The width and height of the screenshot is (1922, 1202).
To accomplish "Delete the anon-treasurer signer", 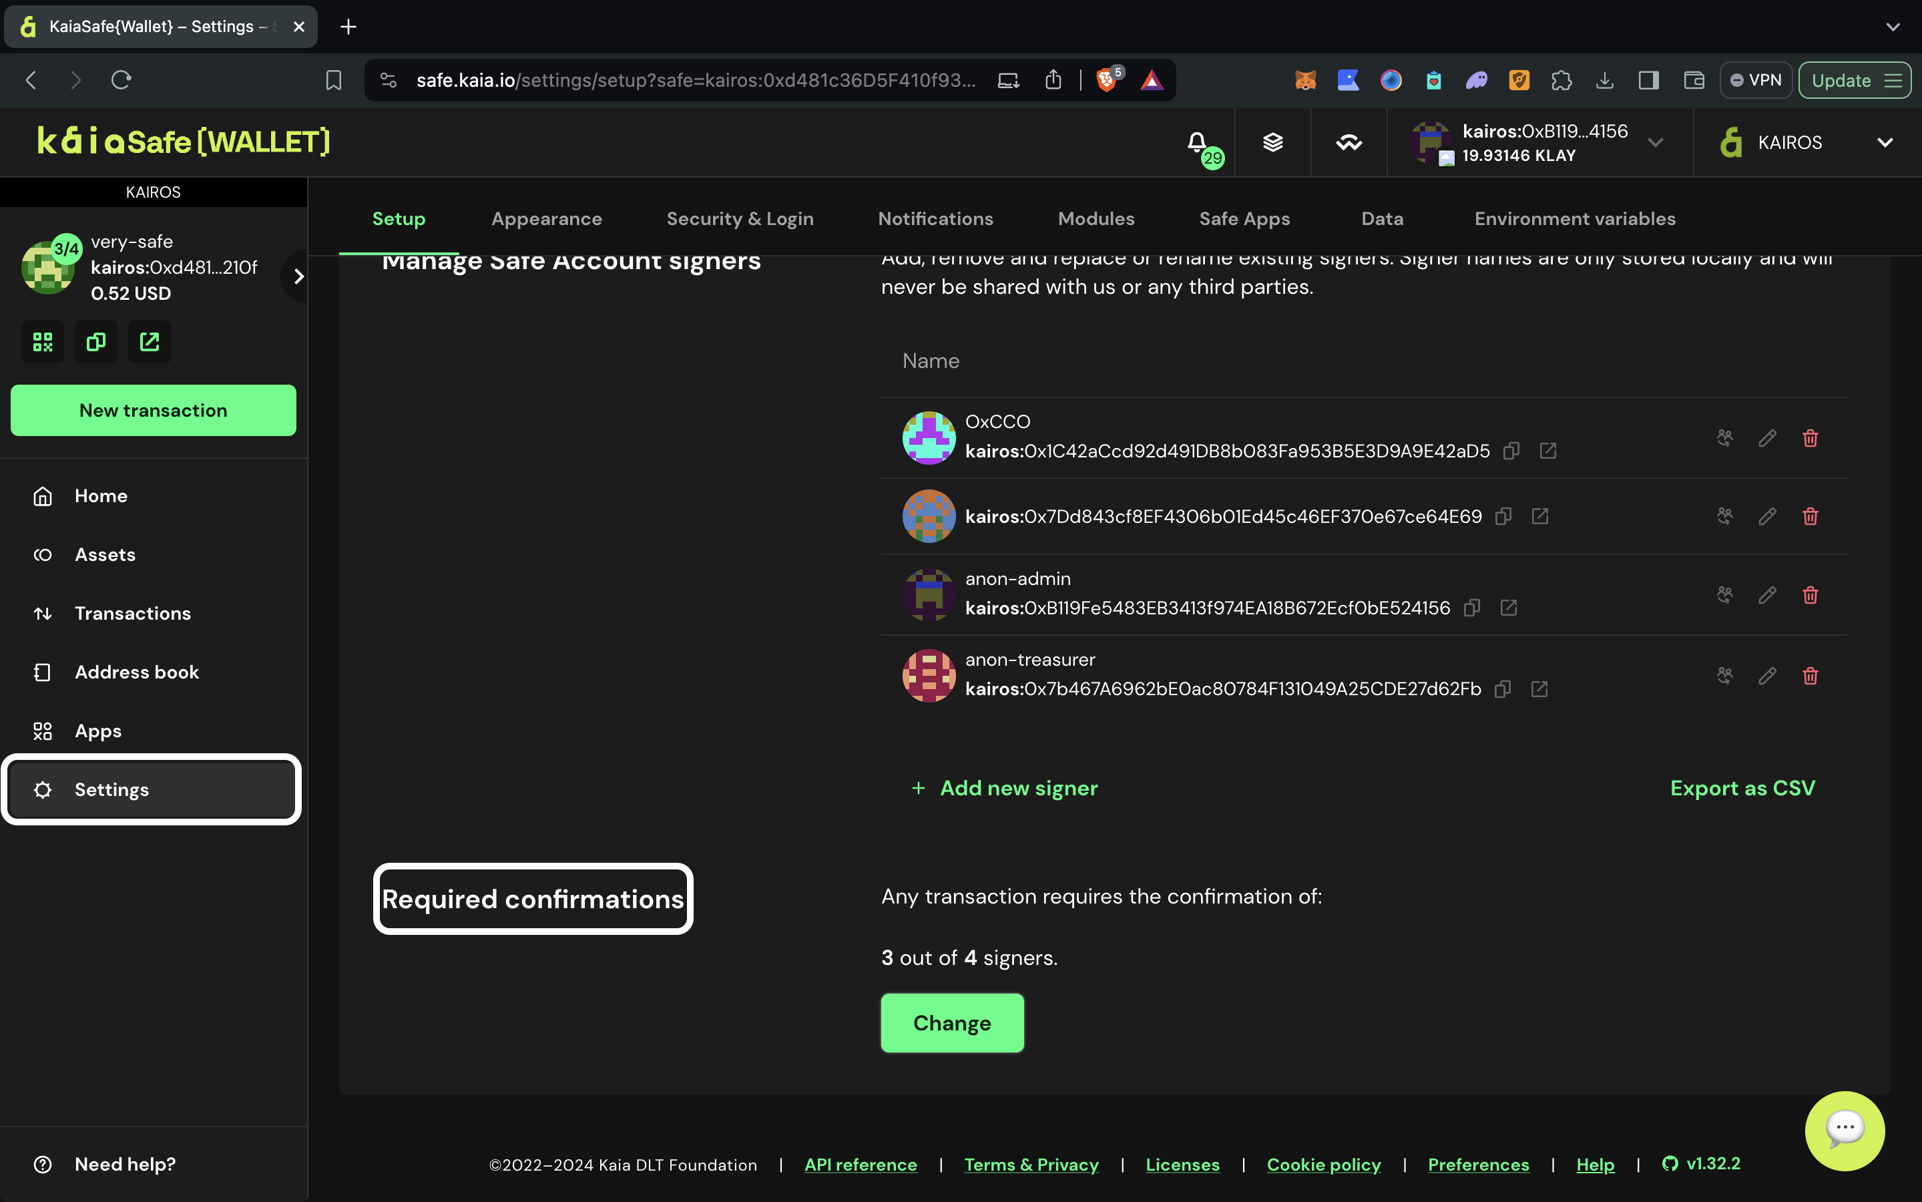I will (x=1810, y=676).
